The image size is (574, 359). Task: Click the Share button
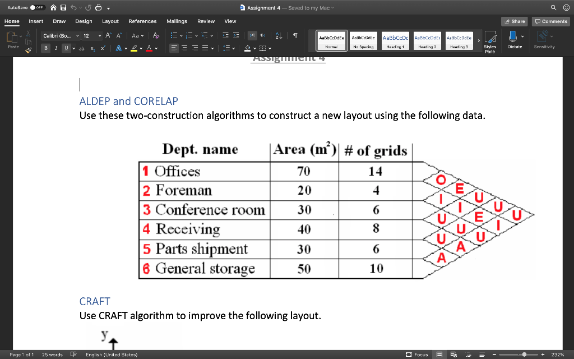pos(515,21)
